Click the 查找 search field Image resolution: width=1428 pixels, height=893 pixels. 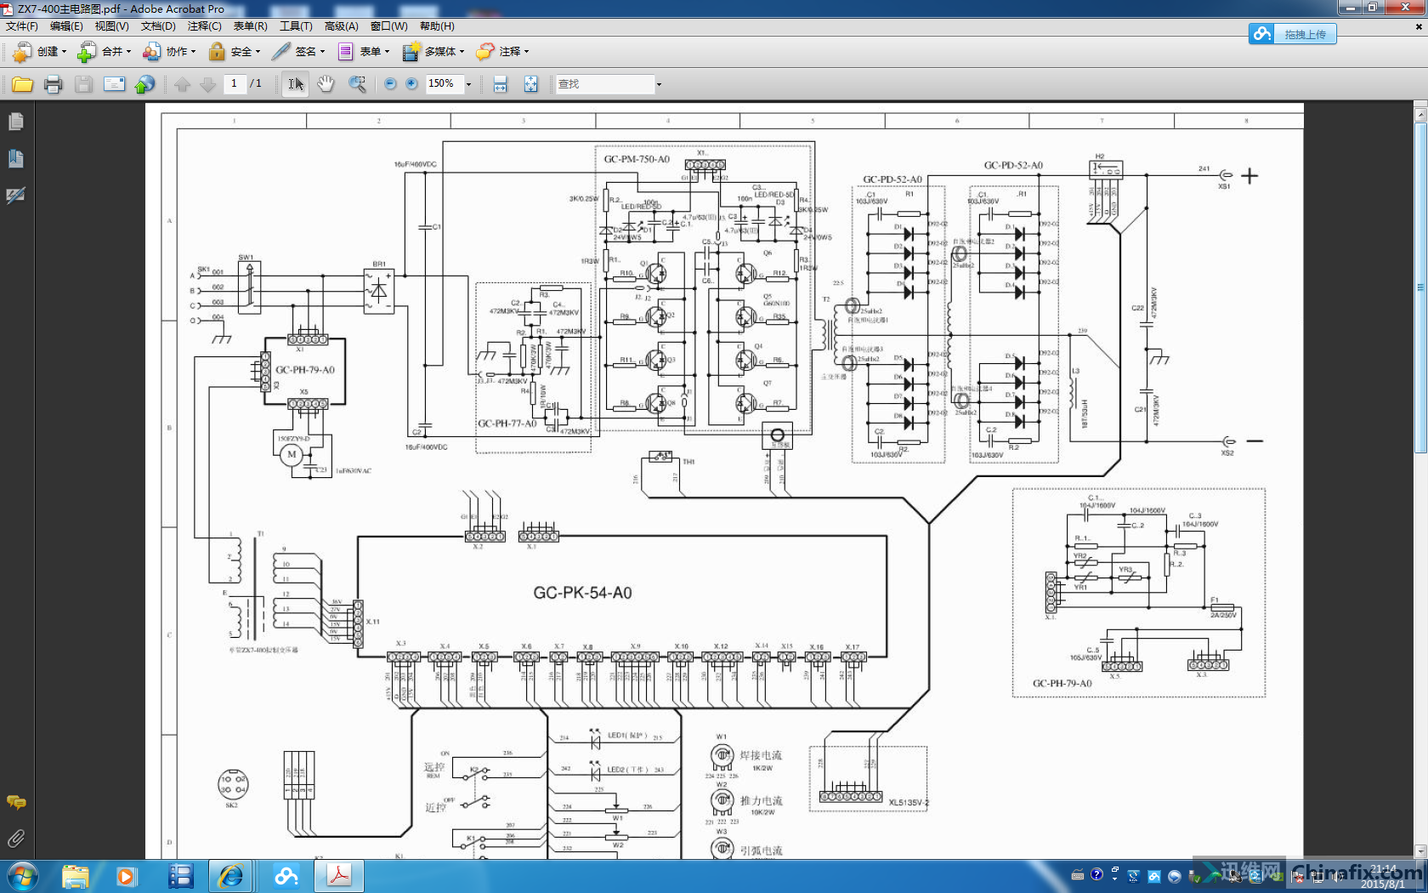(x=604, y=84)
